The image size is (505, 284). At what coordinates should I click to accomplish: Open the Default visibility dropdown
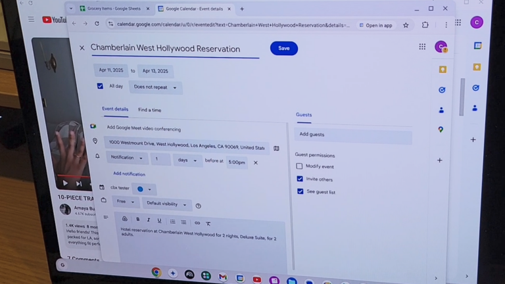click(x=166, y=204)
